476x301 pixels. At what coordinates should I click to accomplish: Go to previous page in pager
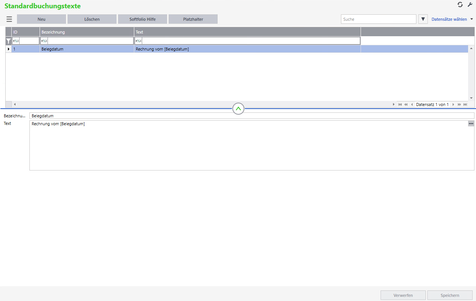click(406, 104)
